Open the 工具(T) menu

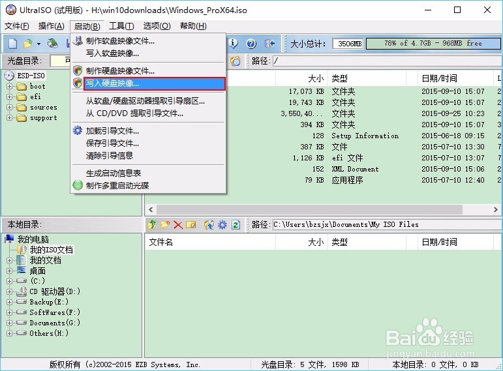click(x=121, y=26)
